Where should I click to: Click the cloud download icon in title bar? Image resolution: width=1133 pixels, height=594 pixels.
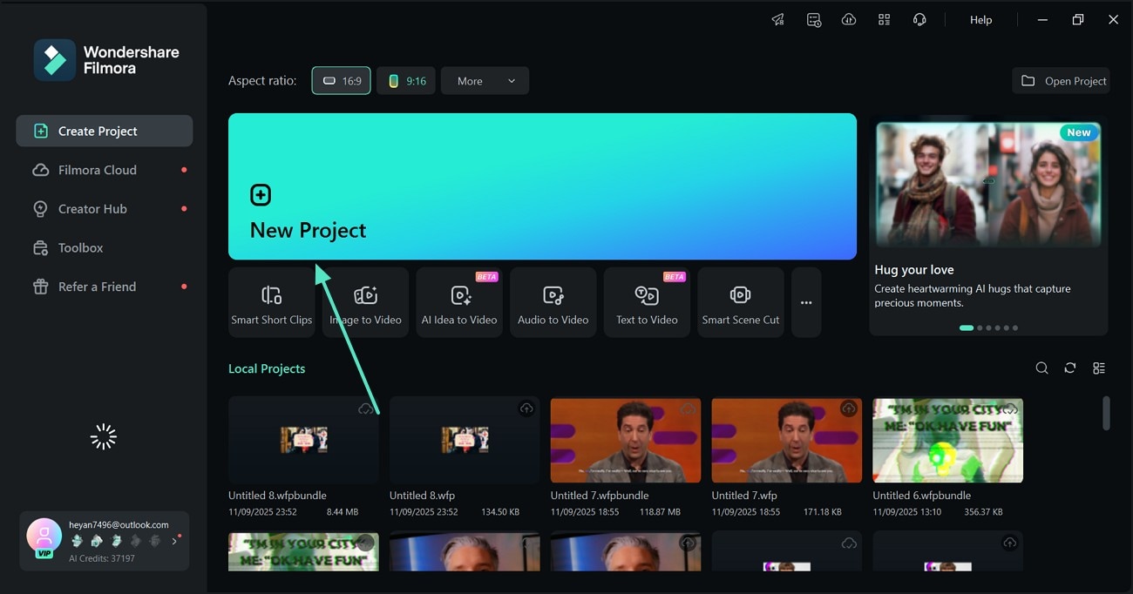pos(849,20)
